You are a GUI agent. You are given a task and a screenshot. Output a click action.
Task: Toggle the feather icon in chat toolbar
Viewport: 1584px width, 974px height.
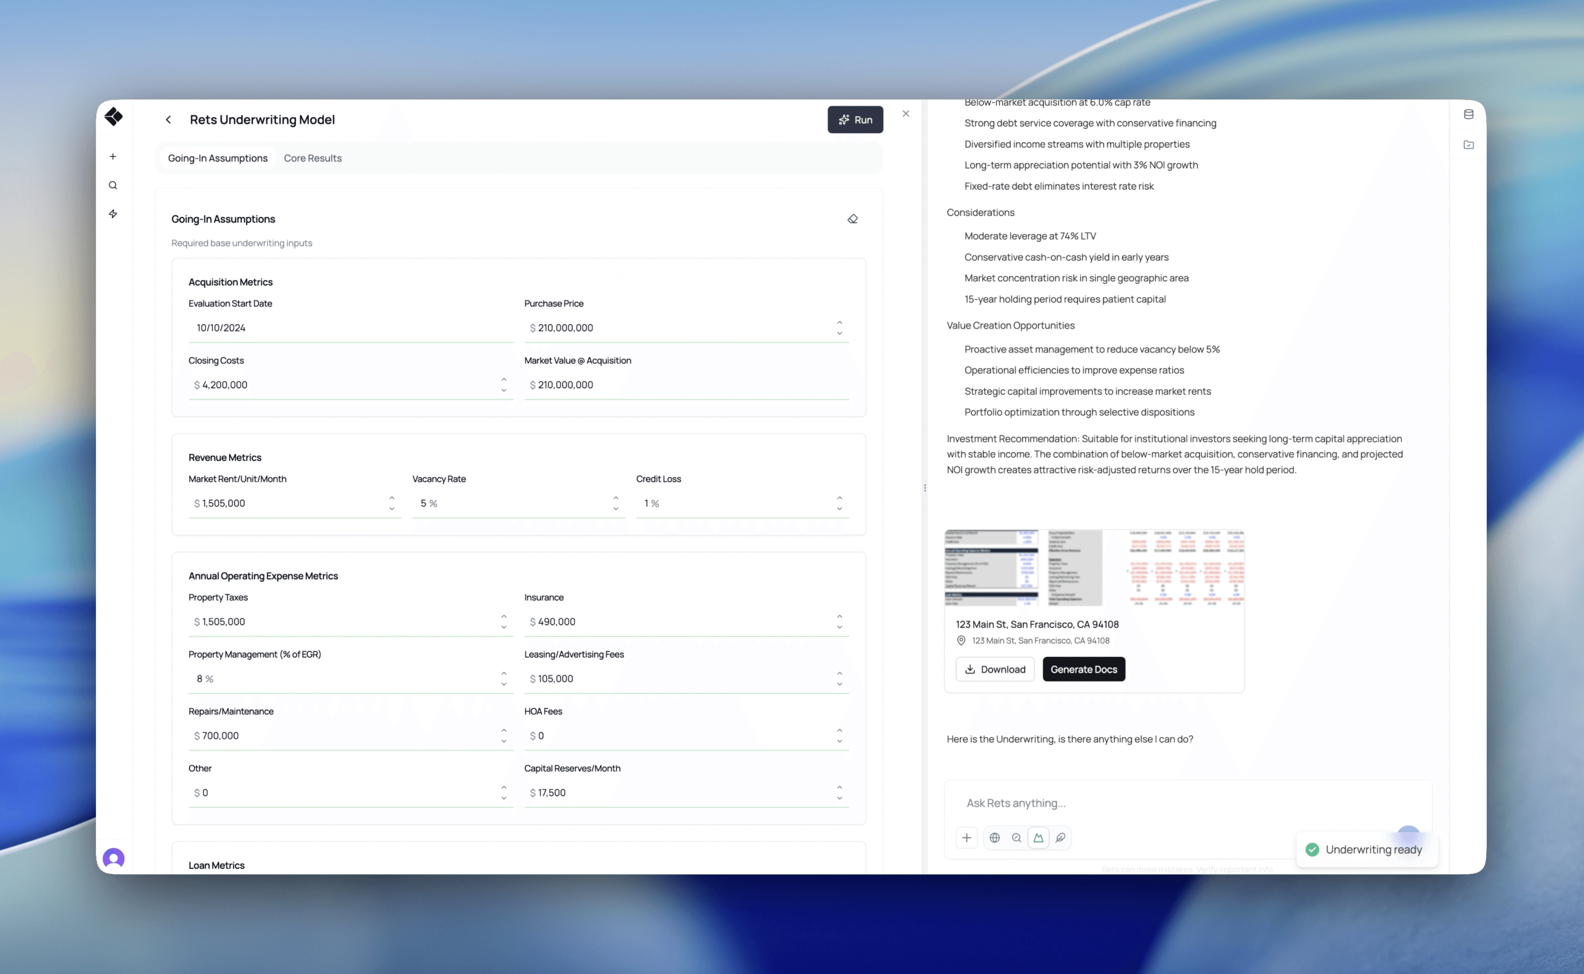[x=1060, y=837]
